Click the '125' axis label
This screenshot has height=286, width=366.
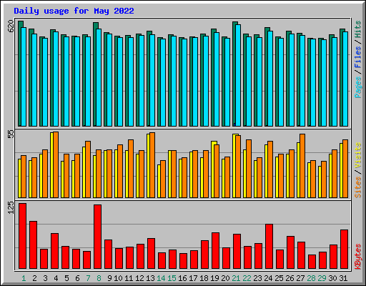click(11, 207)
